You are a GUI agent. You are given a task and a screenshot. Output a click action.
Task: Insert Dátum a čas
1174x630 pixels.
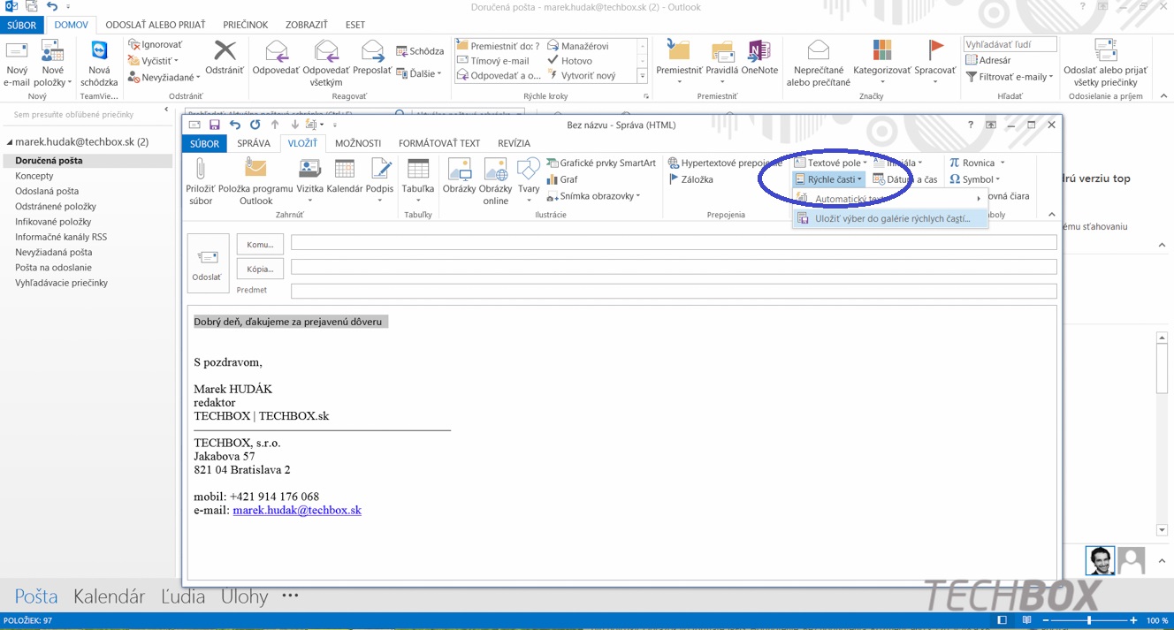905,179
